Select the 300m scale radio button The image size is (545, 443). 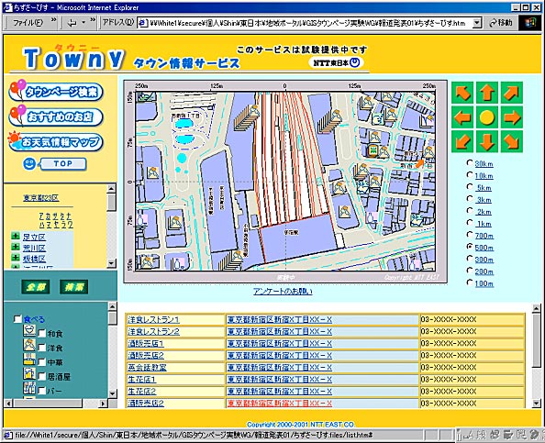[470, 259]
